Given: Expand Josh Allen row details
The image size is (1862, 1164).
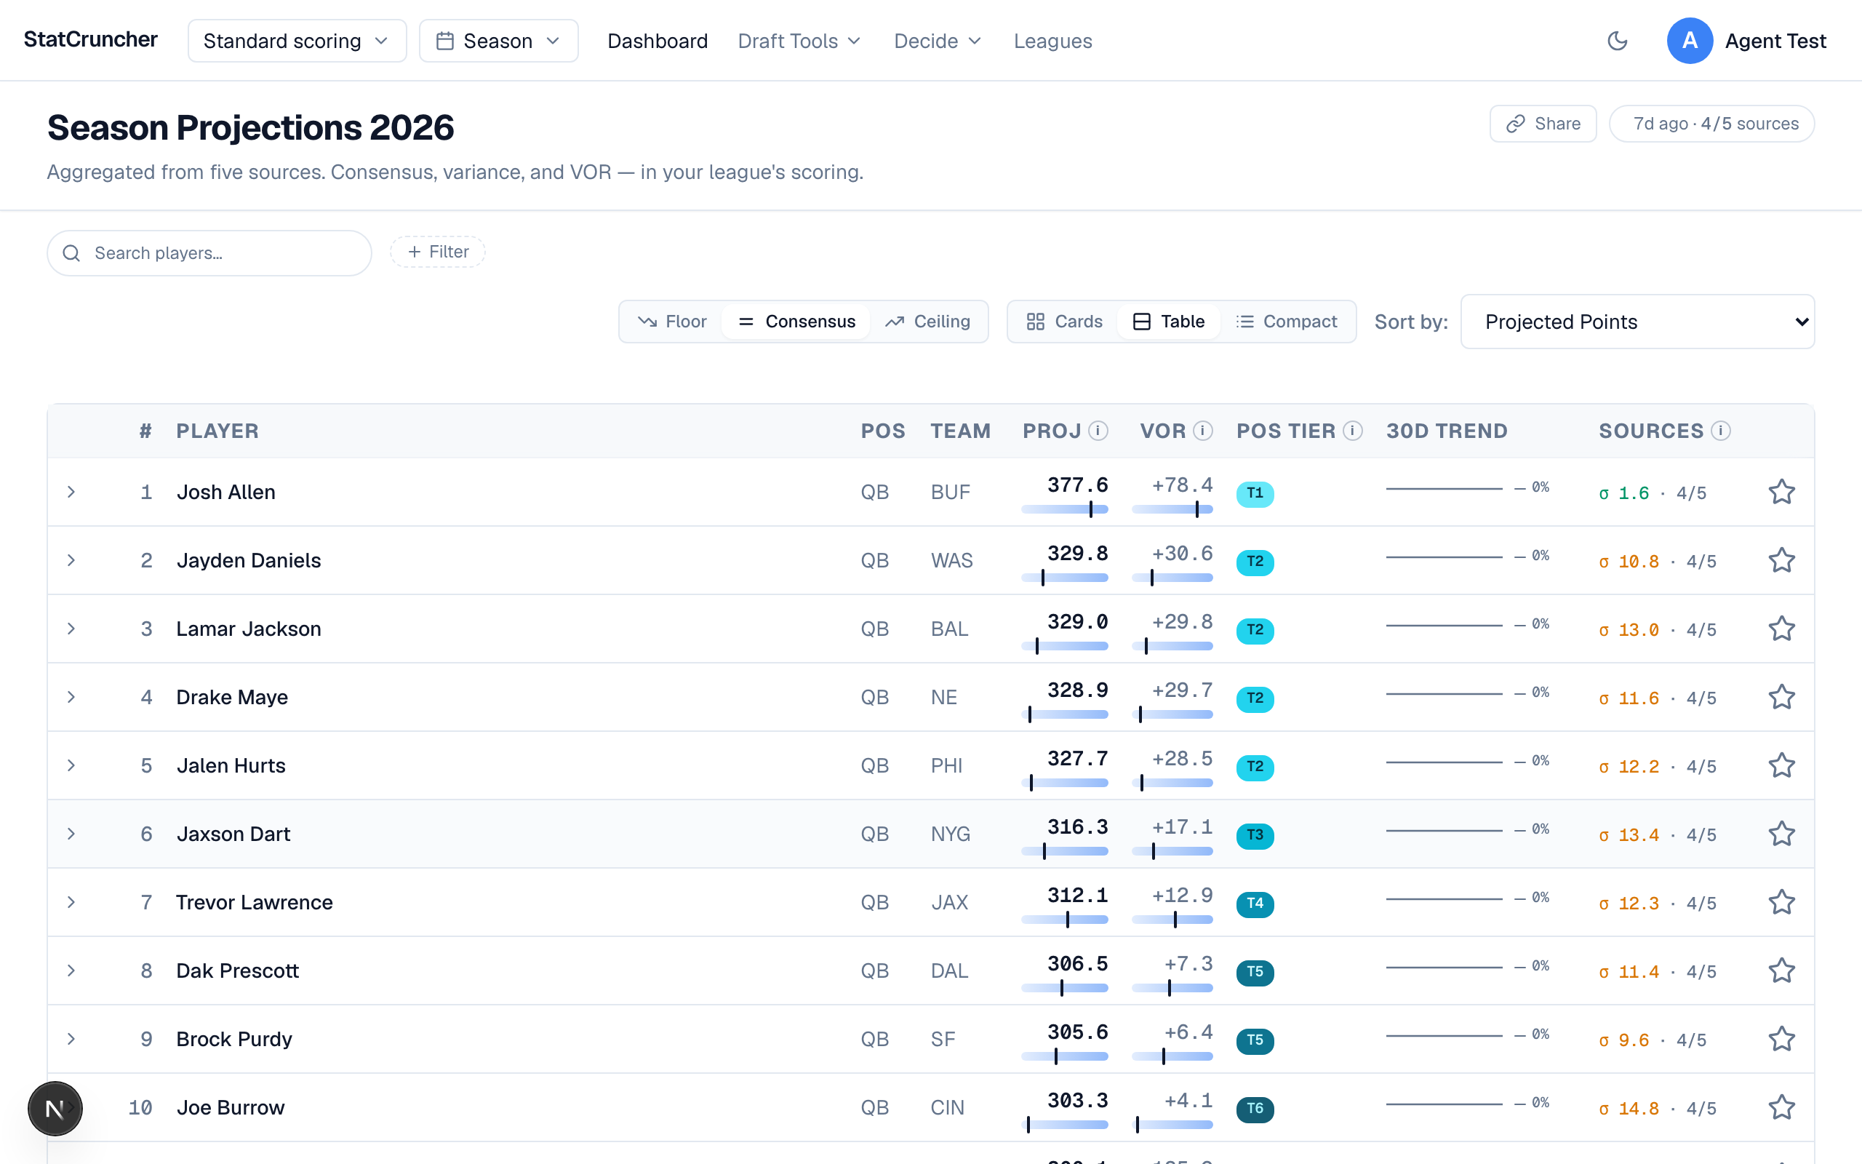Looking at the screenshot, I should 71,492.
